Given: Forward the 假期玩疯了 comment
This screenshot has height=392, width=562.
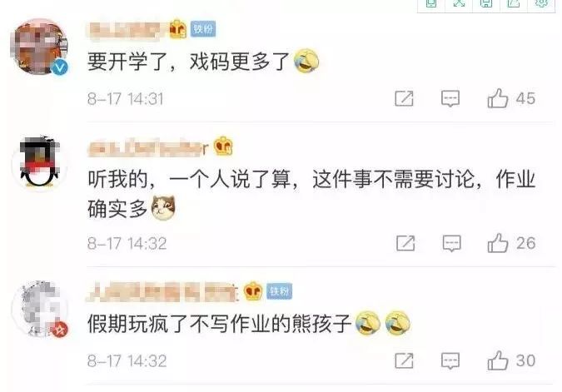Looking at the screenshot, I should 404,360.
